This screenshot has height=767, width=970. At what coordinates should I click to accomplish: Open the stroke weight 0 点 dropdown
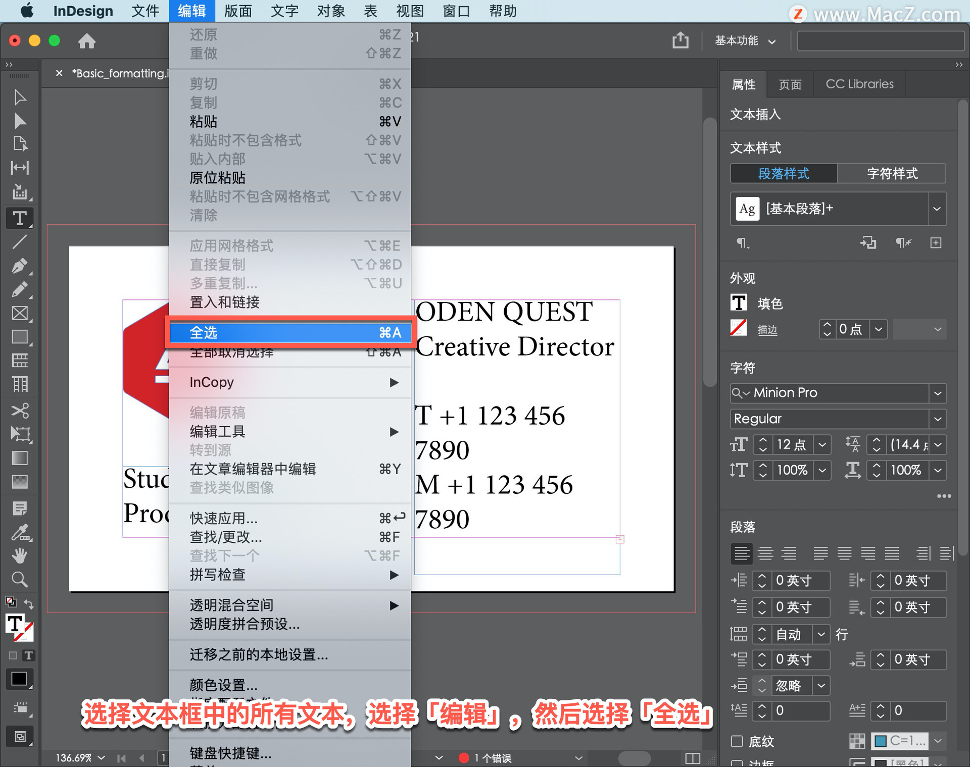879,329
